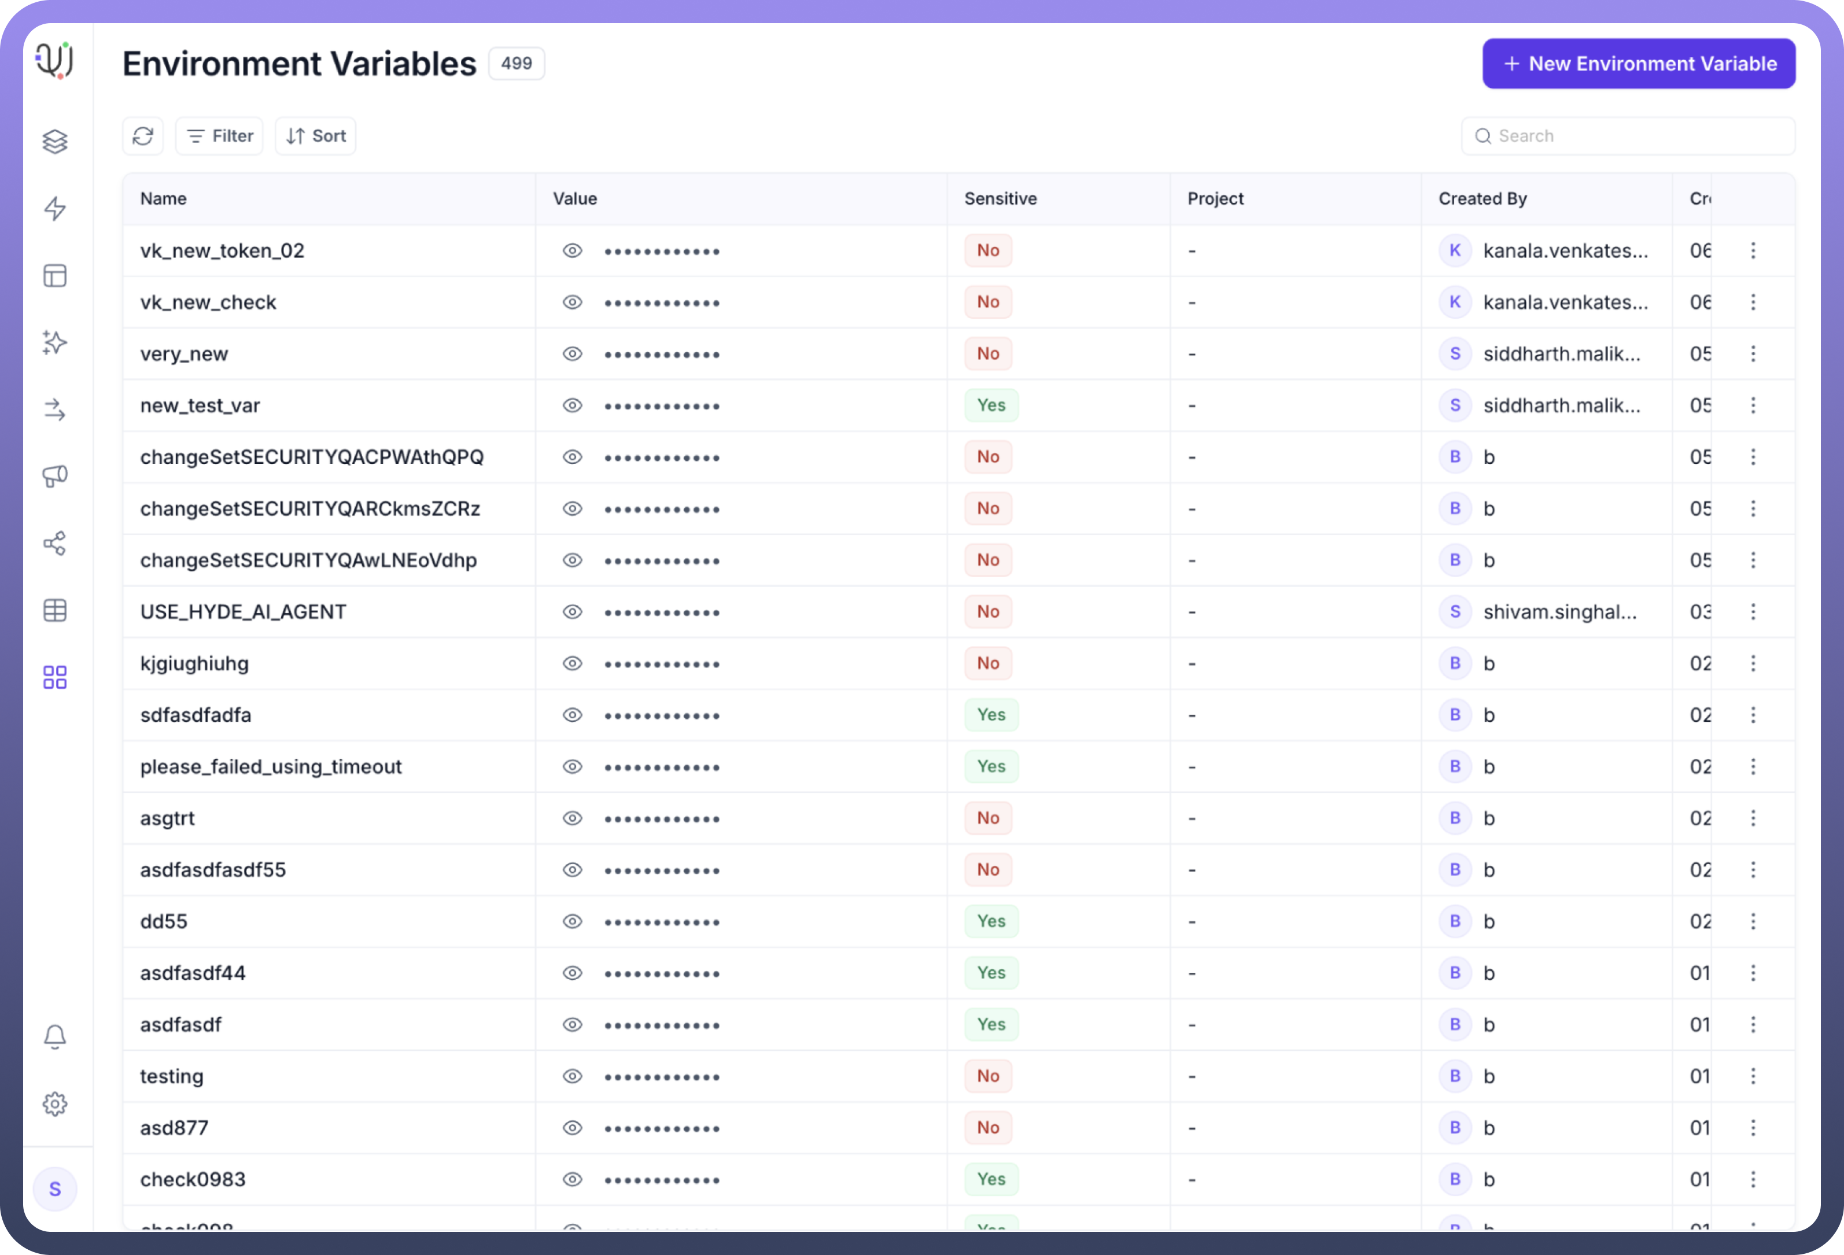This screenshot has height=1255, width=1844.
Task: Open row actions menu for testing
Action: [1753, 1076]
